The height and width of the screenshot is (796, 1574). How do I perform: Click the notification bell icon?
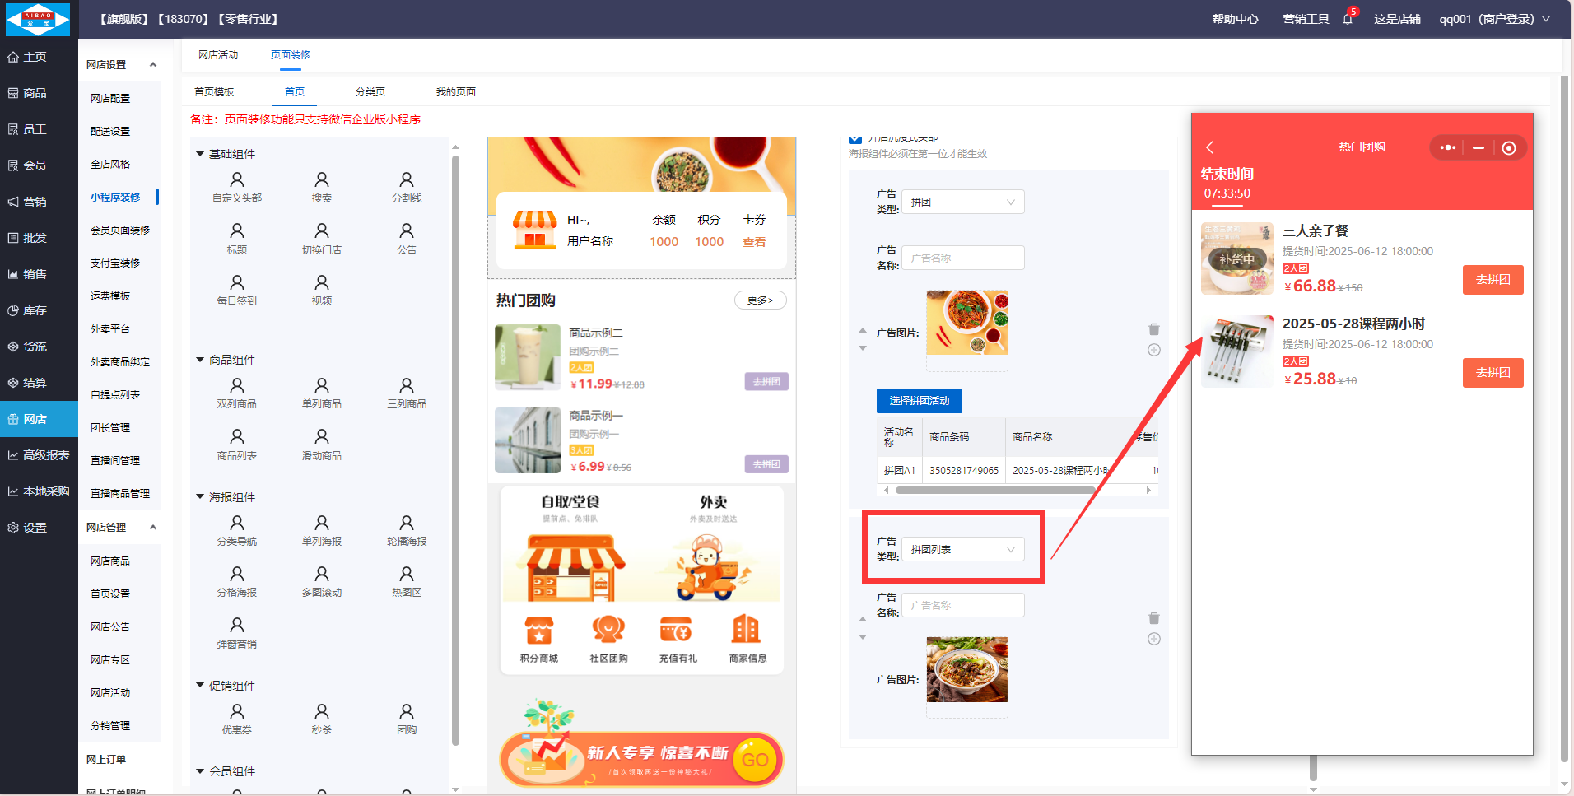tap(1347, 19)
